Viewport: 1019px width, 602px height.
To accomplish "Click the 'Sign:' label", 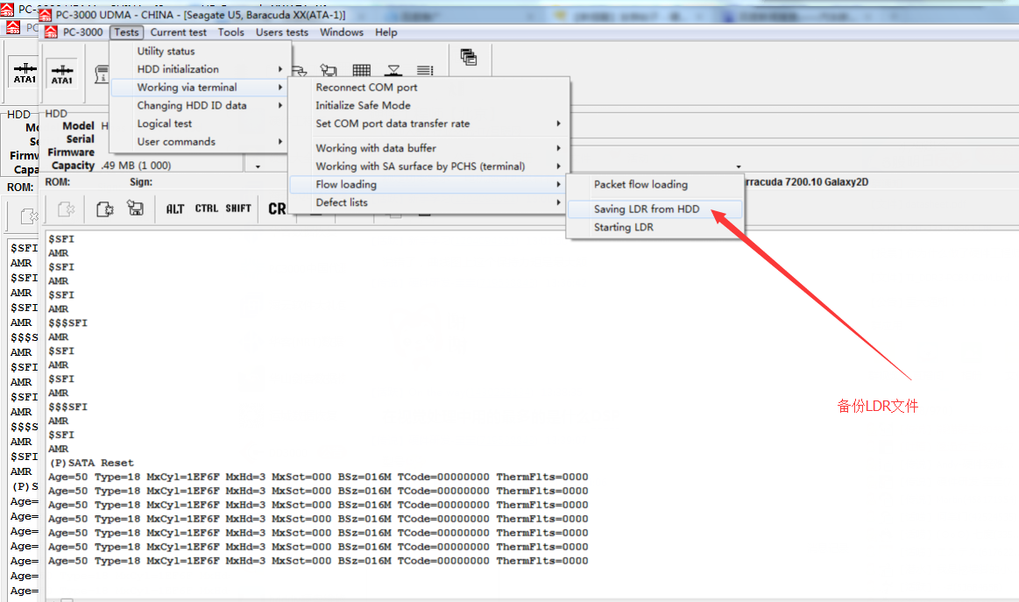I will 140,182.
